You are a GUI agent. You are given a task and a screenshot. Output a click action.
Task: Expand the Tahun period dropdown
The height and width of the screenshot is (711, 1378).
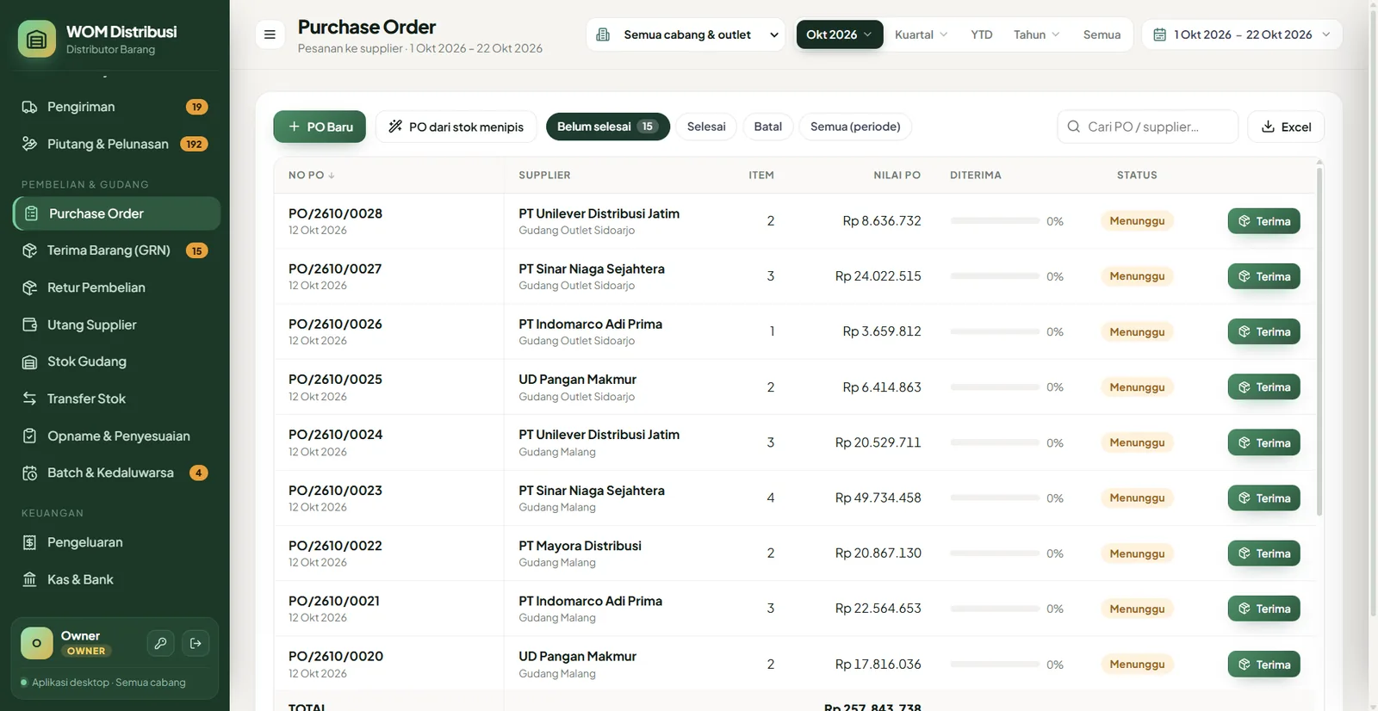(1036, 34)
